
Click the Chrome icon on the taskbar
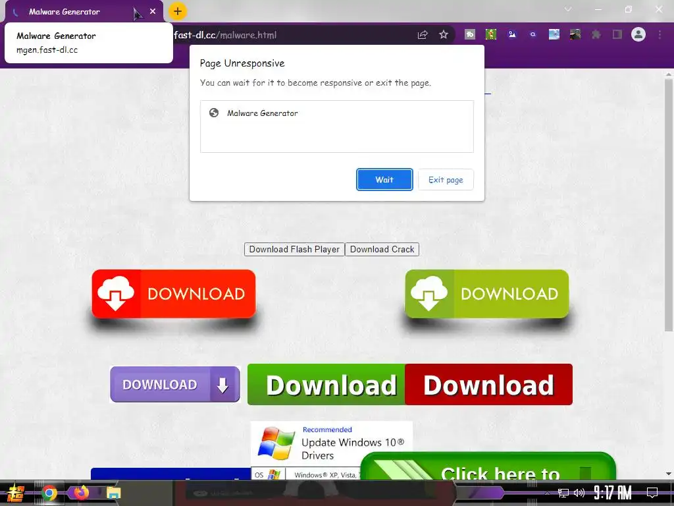tap(49, 493)
